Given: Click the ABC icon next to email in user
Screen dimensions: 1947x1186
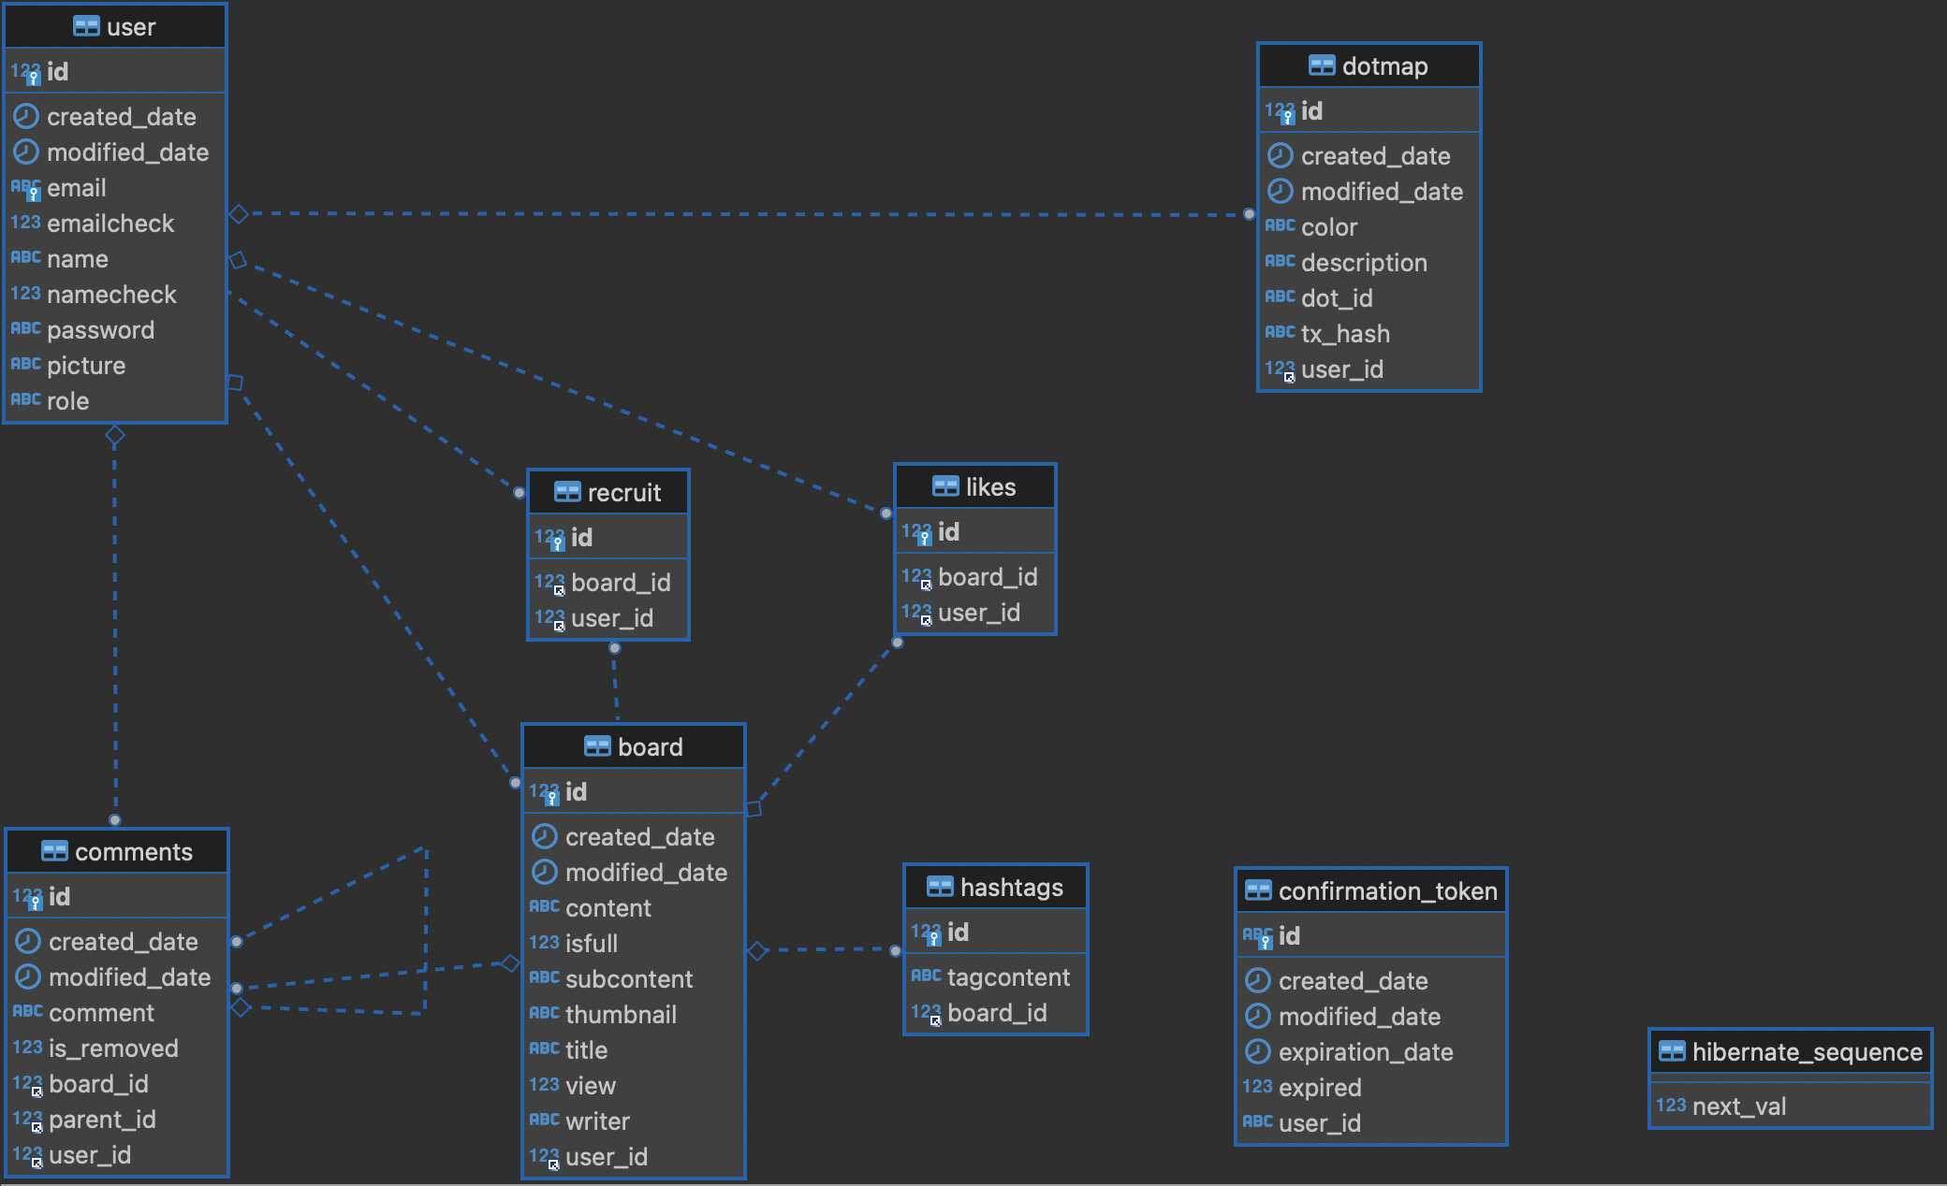Looking at the screenshot, I should [x=25, y=187].
